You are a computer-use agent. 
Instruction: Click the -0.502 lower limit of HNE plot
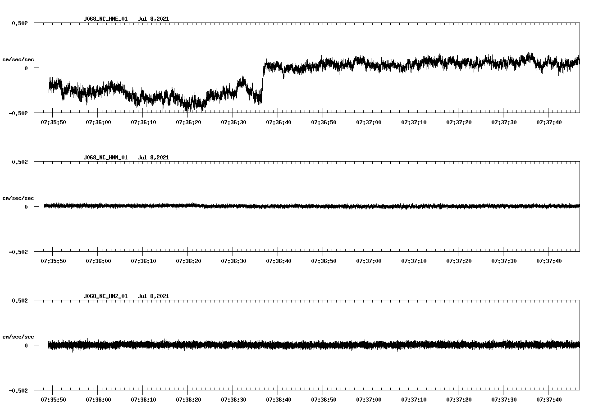(18, 113)
